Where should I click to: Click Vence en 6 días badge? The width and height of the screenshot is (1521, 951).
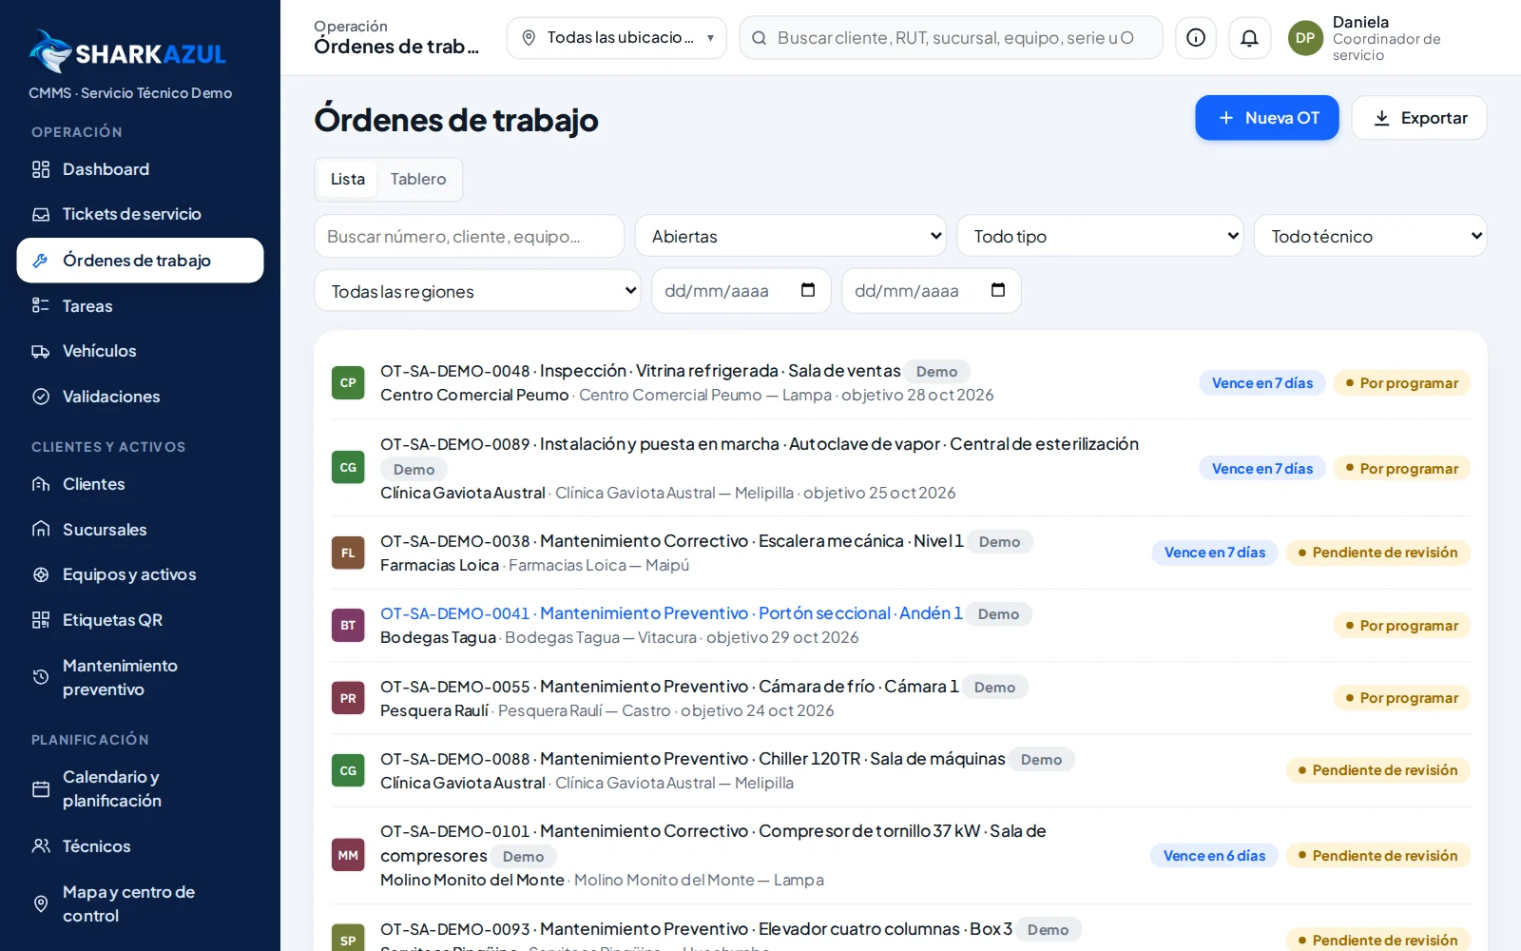(x=1215, y=856)
